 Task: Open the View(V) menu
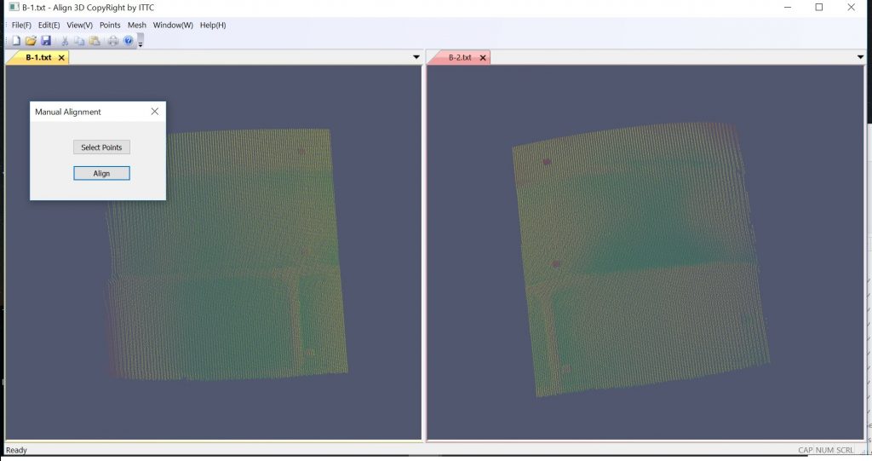tap(79, 25)
